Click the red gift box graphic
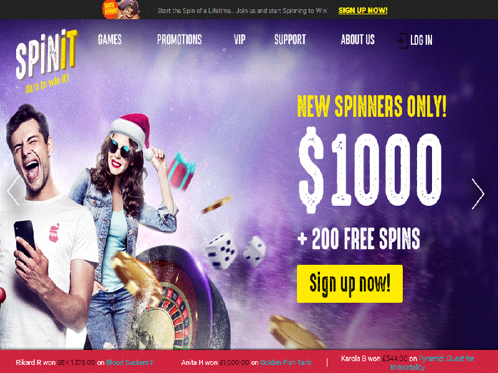 (x=181, y=172)
